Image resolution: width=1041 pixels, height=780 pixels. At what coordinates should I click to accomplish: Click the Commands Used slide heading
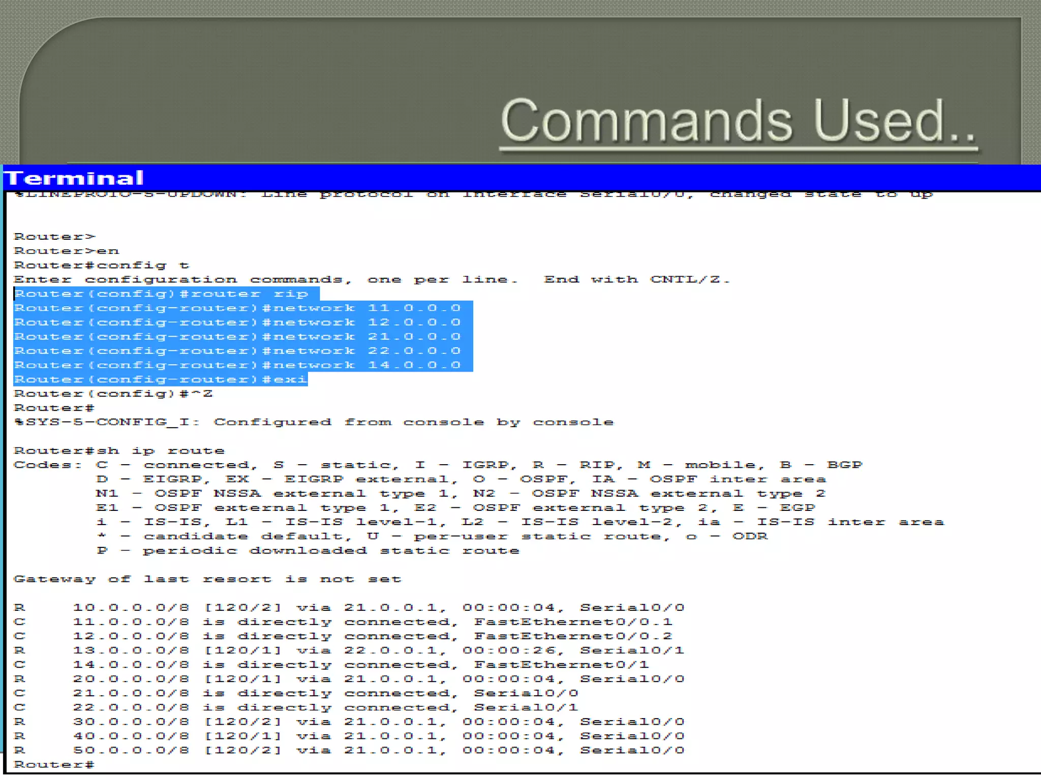[x=738, y=121]
